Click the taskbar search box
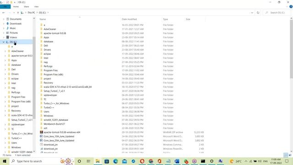The width and height of the screenshot is (293, 165). click(42, 161)
